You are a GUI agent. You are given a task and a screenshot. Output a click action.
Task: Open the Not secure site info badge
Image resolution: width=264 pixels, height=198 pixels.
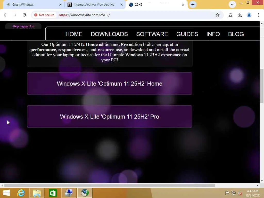tap(44, 15)
